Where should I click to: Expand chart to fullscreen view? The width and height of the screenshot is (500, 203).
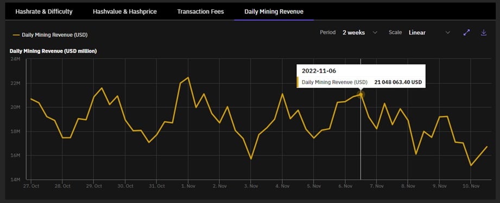click(x=466, y=32)
